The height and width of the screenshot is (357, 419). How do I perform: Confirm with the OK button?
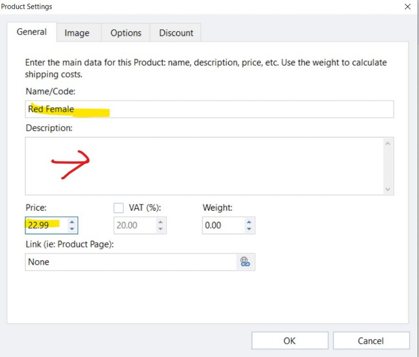(x=290, y=341)
